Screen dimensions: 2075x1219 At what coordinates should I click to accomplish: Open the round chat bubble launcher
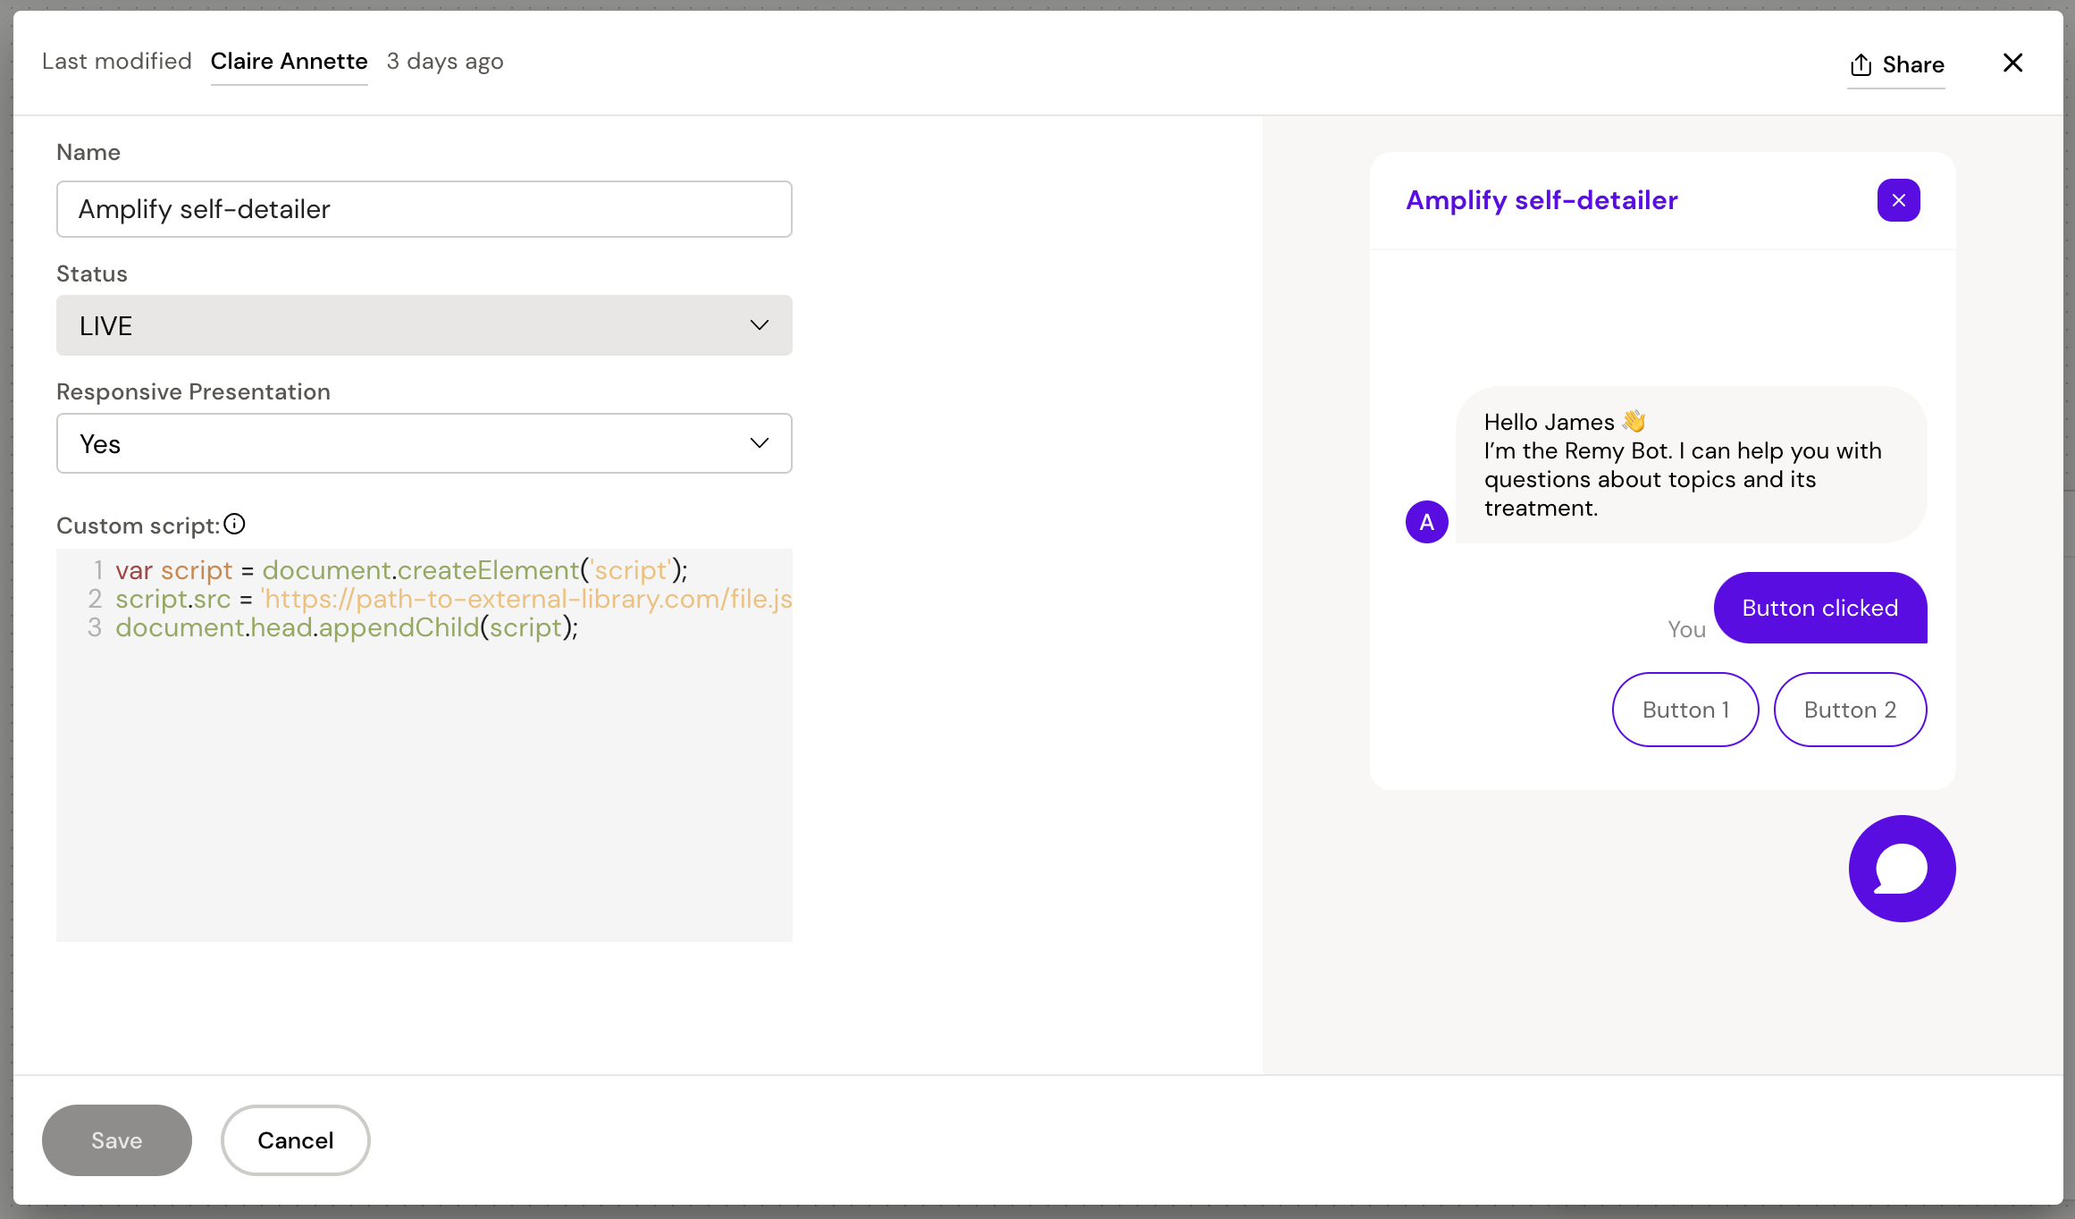click(1902, 868)
